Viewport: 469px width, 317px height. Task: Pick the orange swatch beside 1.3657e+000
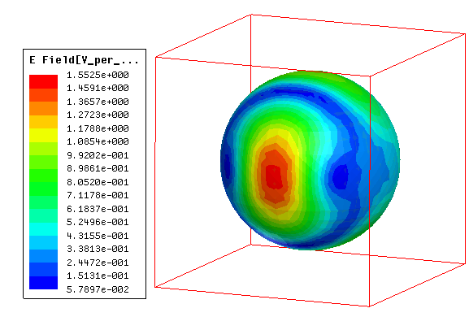[x=43, y=109]
